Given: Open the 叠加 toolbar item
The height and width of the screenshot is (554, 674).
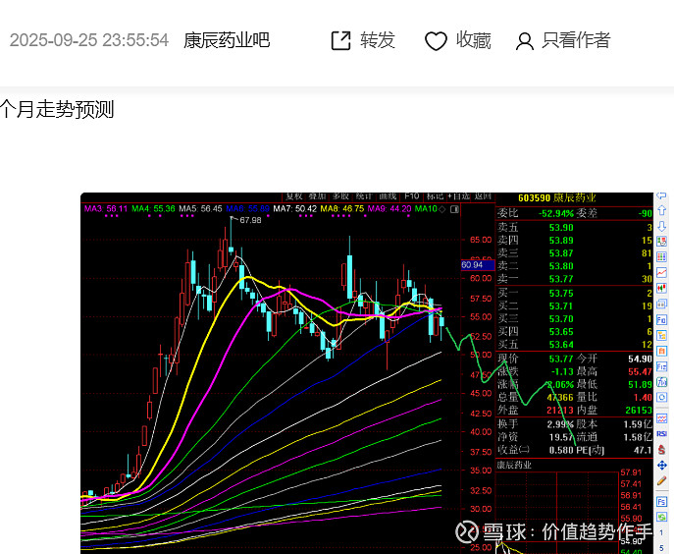Looking at the screenshot, I should [317, 196].
